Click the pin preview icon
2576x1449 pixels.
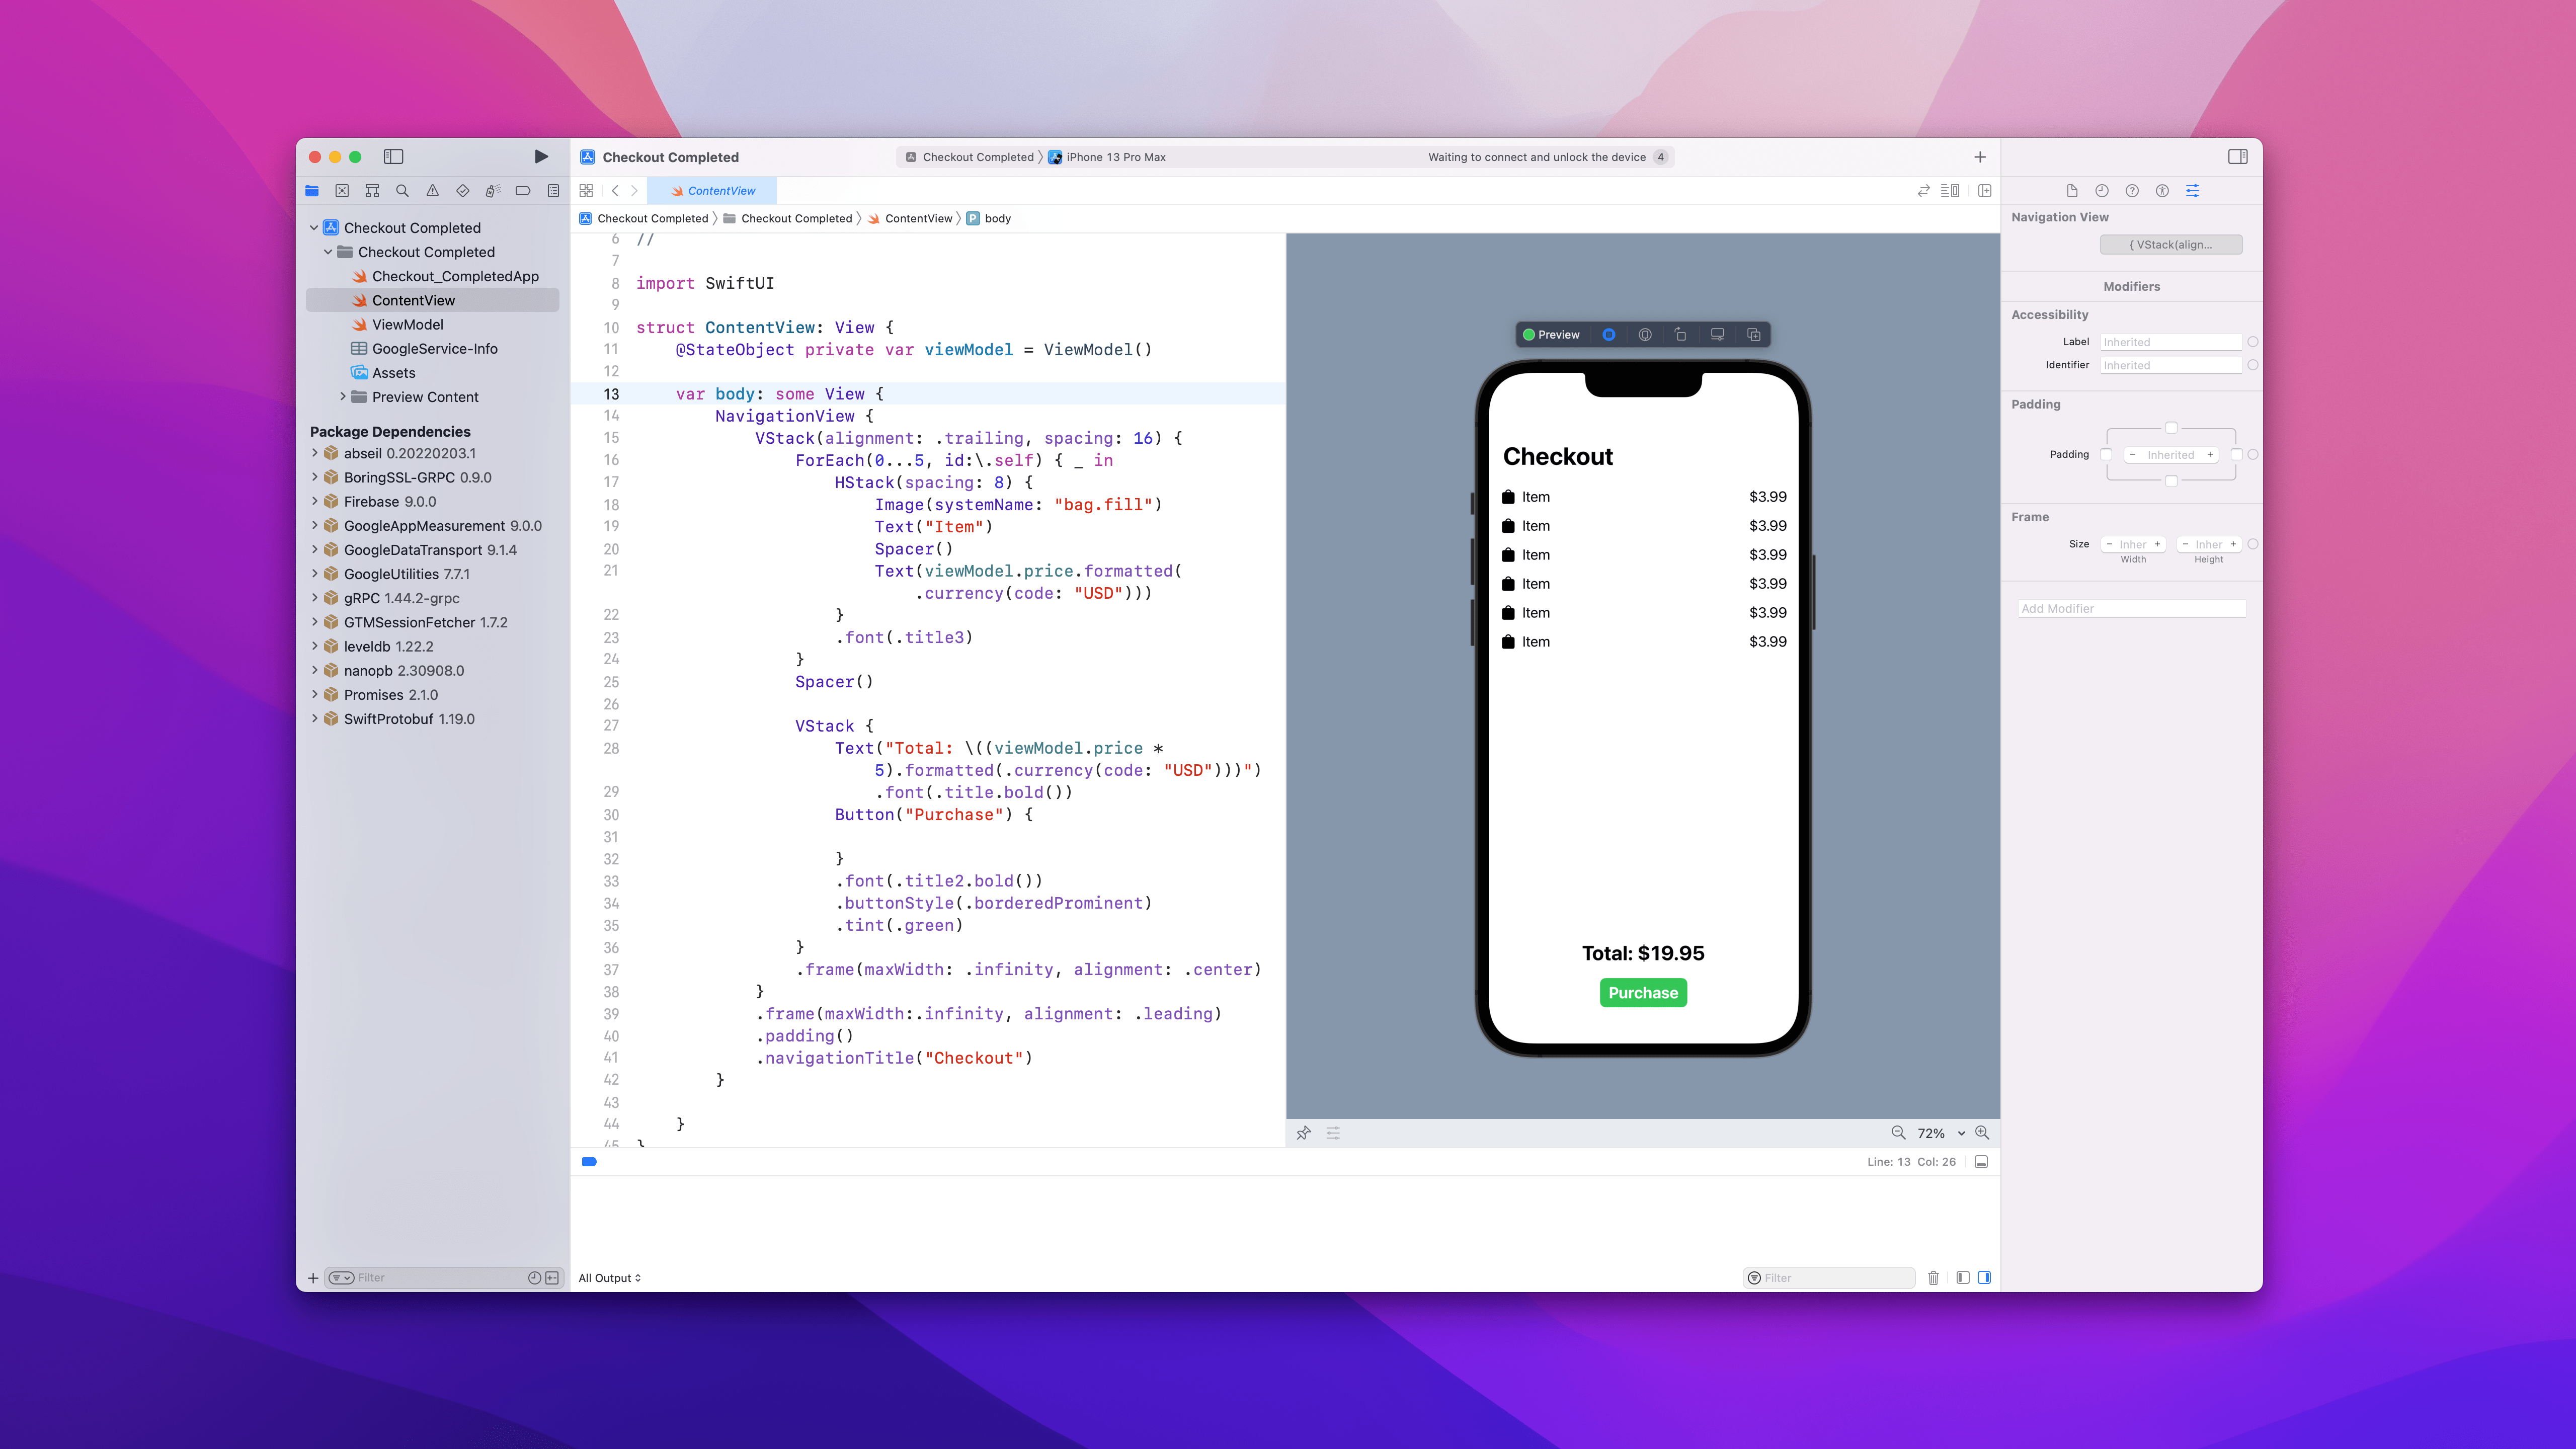point(1303,1133)
